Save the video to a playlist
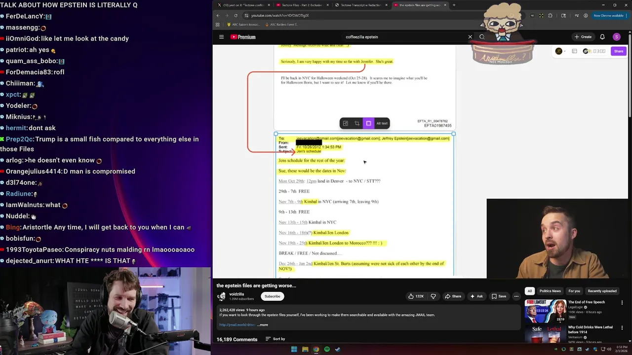Image resolution: width=632 pixels, height=355 pixels. (x=499, y=296)
